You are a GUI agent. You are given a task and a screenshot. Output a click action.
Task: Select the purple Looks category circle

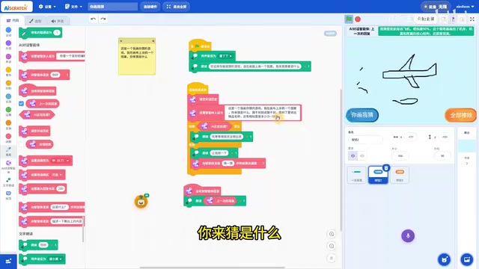pyautogui.click(x=8, y=43)
